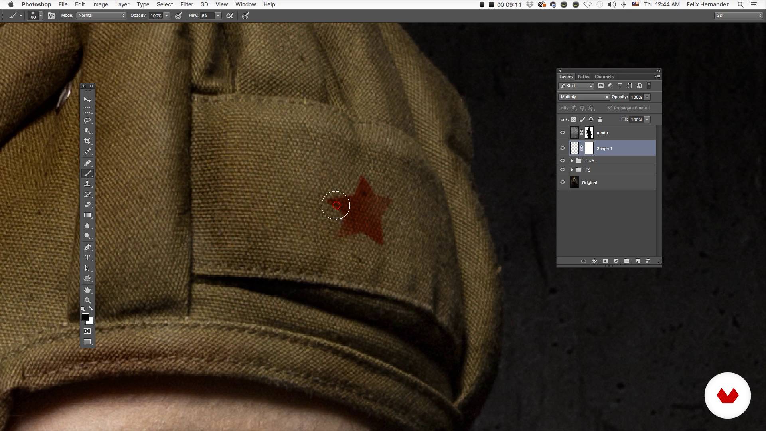Select the Blur tool
The height and width of the screenshot is (431, 766).
[87, 226]
